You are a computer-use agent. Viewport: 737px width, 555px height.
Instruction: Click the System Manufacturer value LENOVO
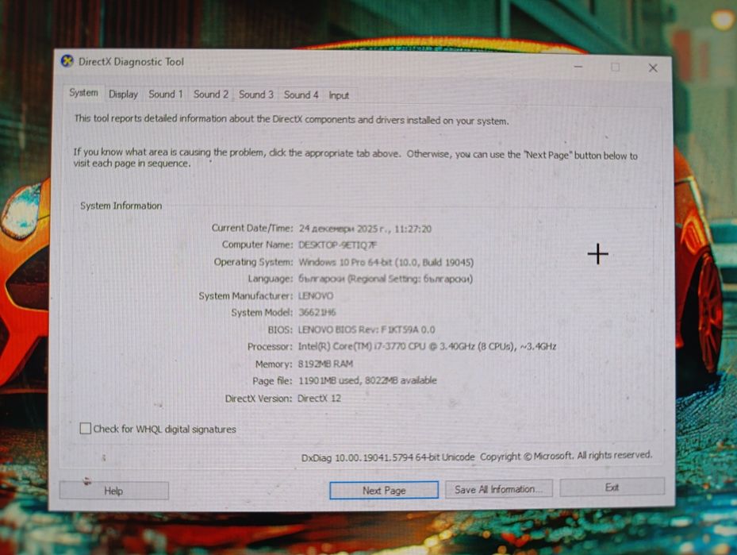pos(316,296)
